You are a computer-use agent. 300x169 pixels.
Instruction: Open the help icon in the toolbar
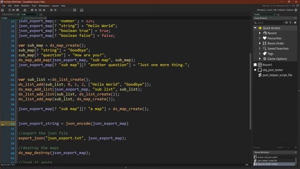[55, 10]
